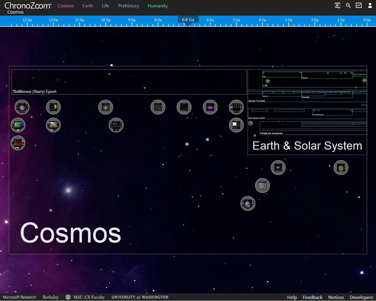Click the user profile icon
376x301 pixels.
coord(370,5)
